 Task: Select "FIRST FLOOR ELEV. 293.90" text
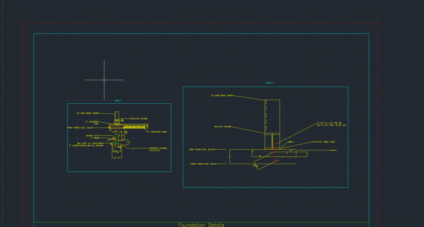[x=202, y=150]
